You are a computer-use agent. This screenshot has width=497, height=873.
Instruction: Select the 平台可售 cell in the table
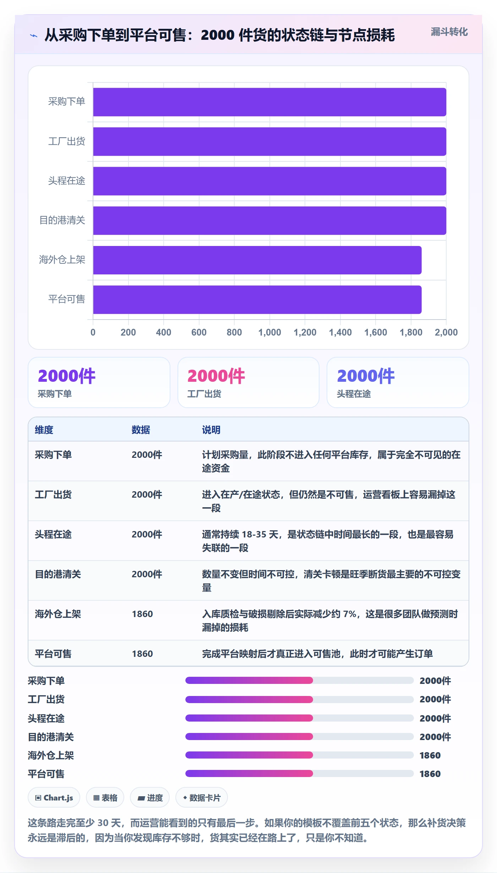53,654
